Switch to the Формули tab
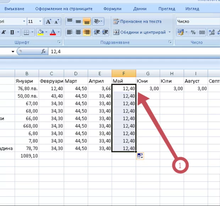Viewport: 220px width, 206px height. 112,9
